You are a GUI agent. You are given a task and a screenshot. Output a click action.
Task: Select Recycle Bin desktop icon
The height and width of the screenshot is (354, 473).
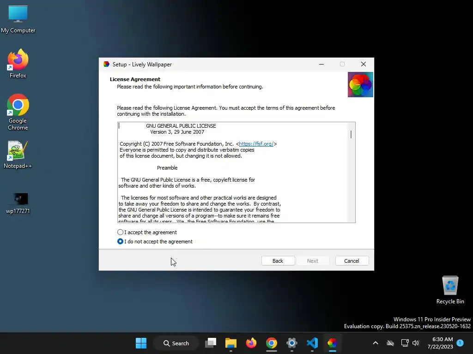450,290
